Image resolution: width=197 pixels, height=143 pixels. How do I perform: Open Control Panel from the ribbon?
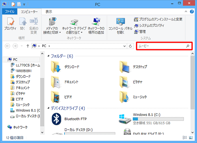coord(120,26)
